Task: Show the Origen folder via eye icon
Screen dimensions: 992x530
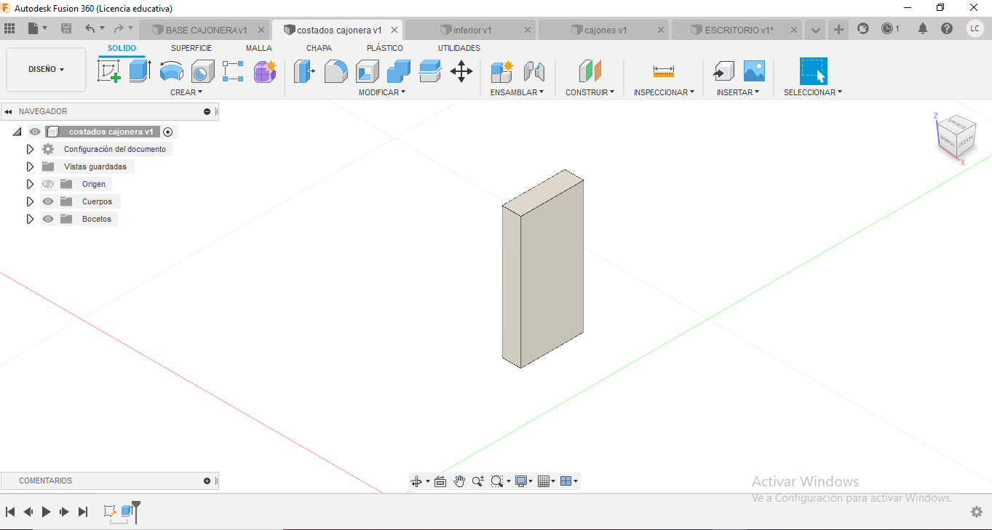Action: [x=49, y=184]
